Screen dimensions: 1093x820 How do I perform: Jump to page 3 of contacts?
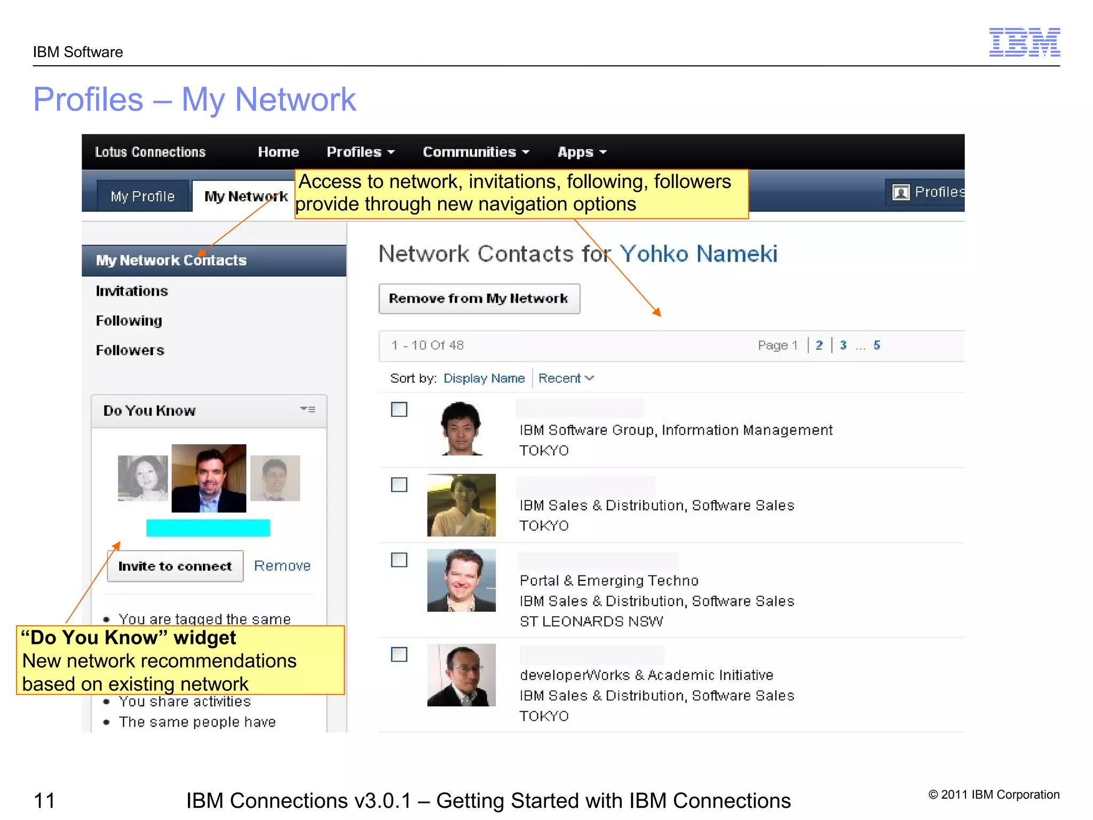pyautogui.click(x=843, y=345)
